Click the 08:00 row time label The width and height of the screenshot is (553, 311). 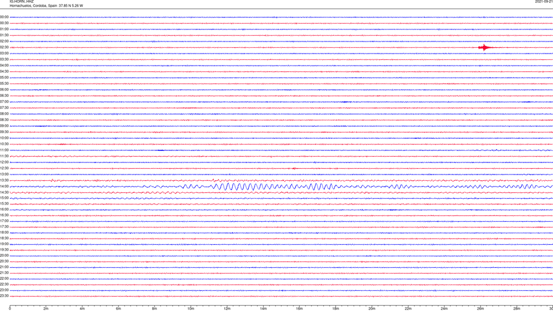click(x=4, y=114)
